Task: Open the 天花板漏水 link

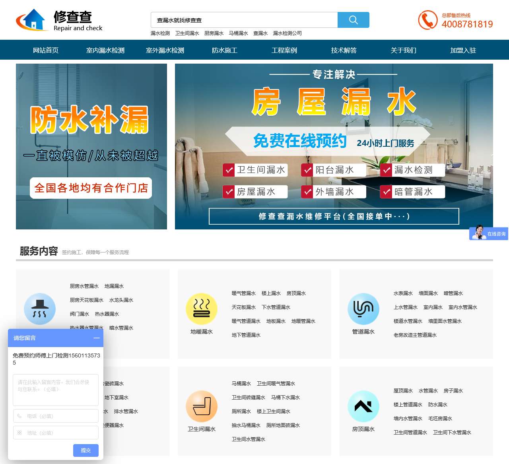Action: (x=244, y=307)
